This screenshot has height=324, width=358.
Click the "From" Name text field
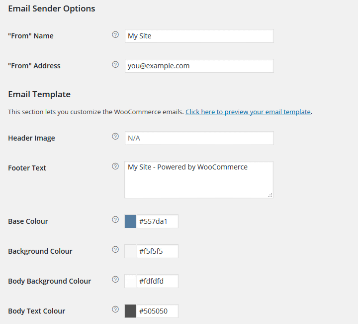[199, 36]
